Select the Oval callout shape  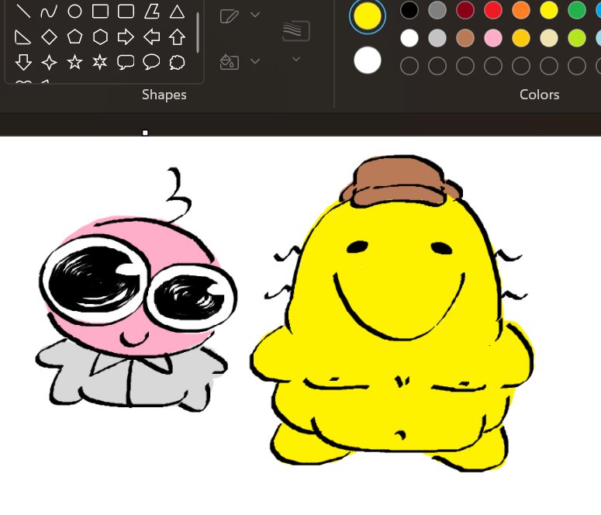pyautogui.click(x=151, y=62)
